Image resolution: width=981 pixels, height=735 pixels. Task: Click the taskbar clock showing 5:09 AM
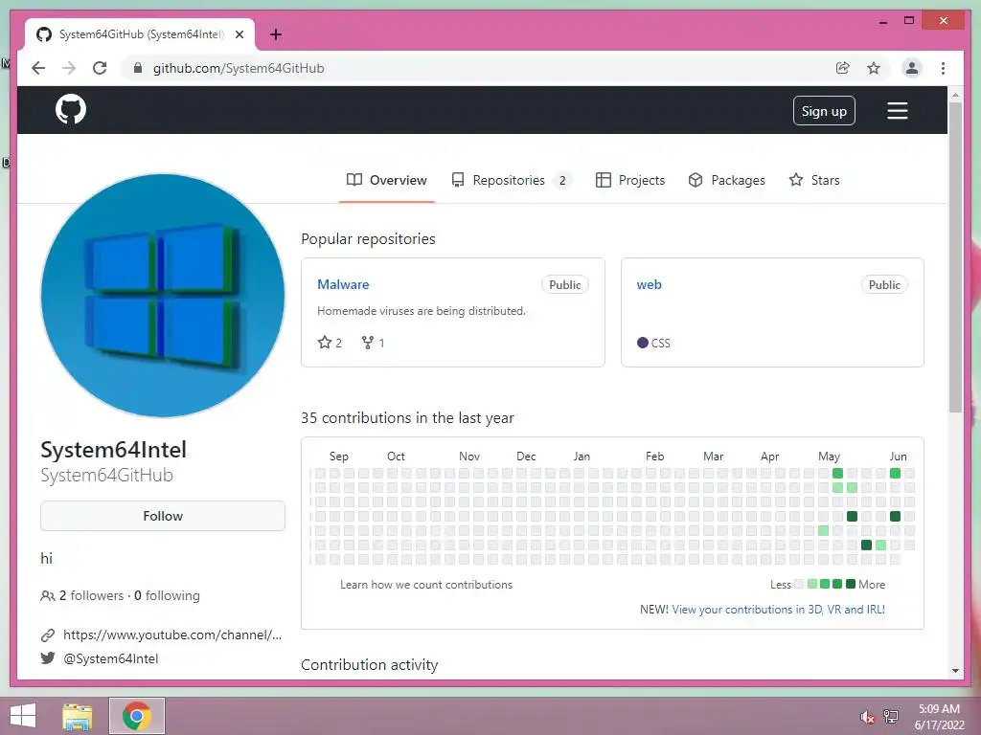click(x=939, y=716)
